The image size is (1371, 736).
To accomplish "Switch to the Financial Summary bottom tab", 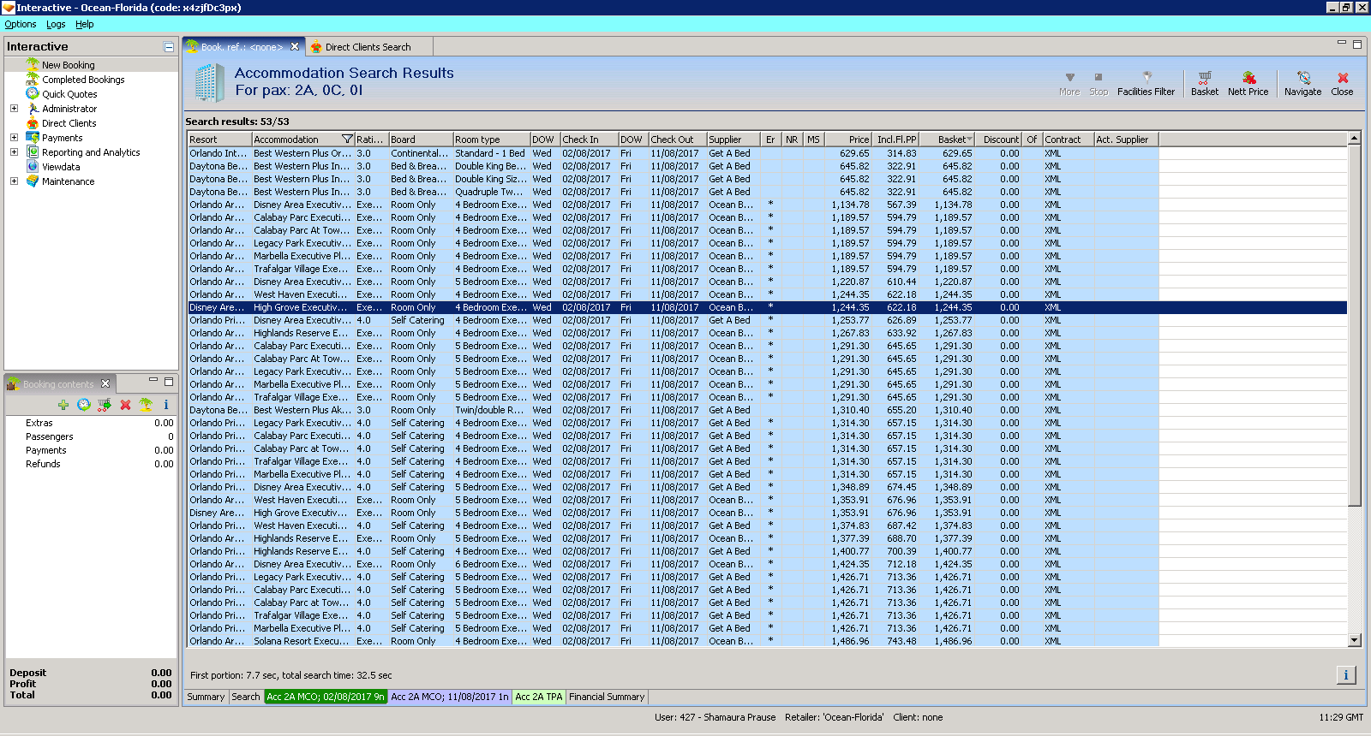I will pos(607,697).
